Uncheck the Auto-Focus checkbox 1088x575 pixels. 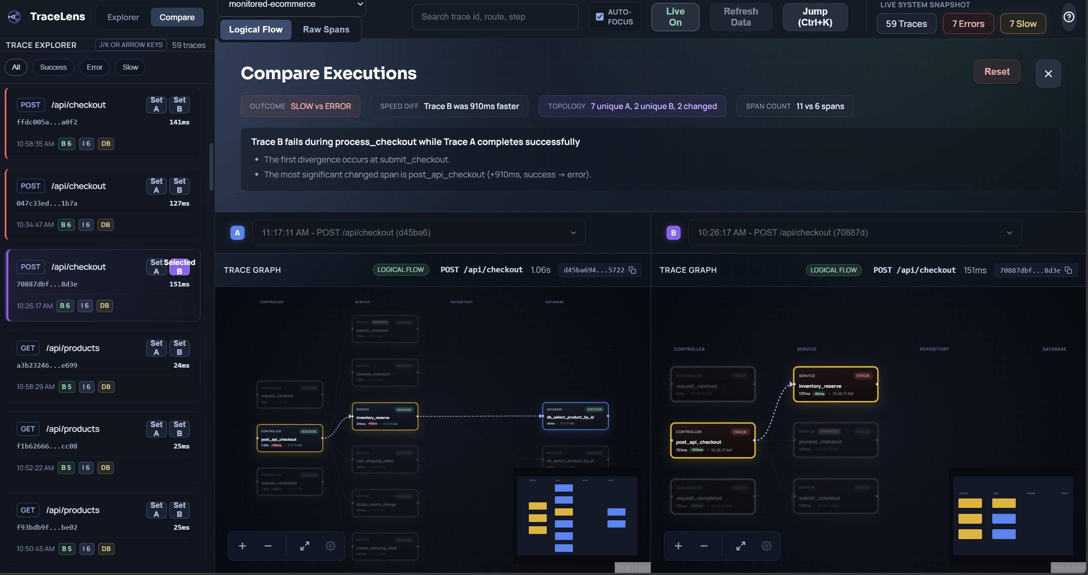(x=600, y=17)
